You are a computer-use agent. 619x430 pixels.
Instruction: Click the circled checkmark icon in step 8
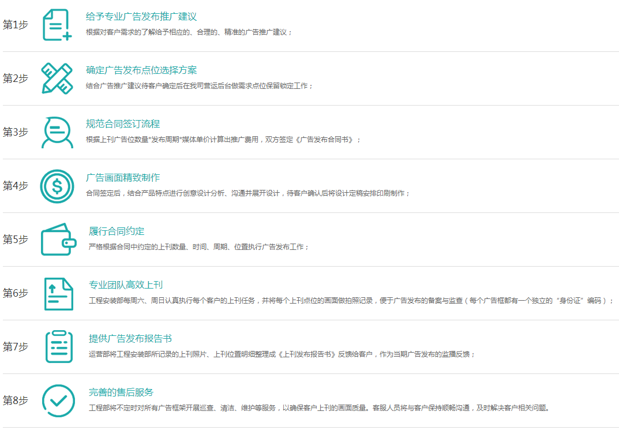point(58,401)
